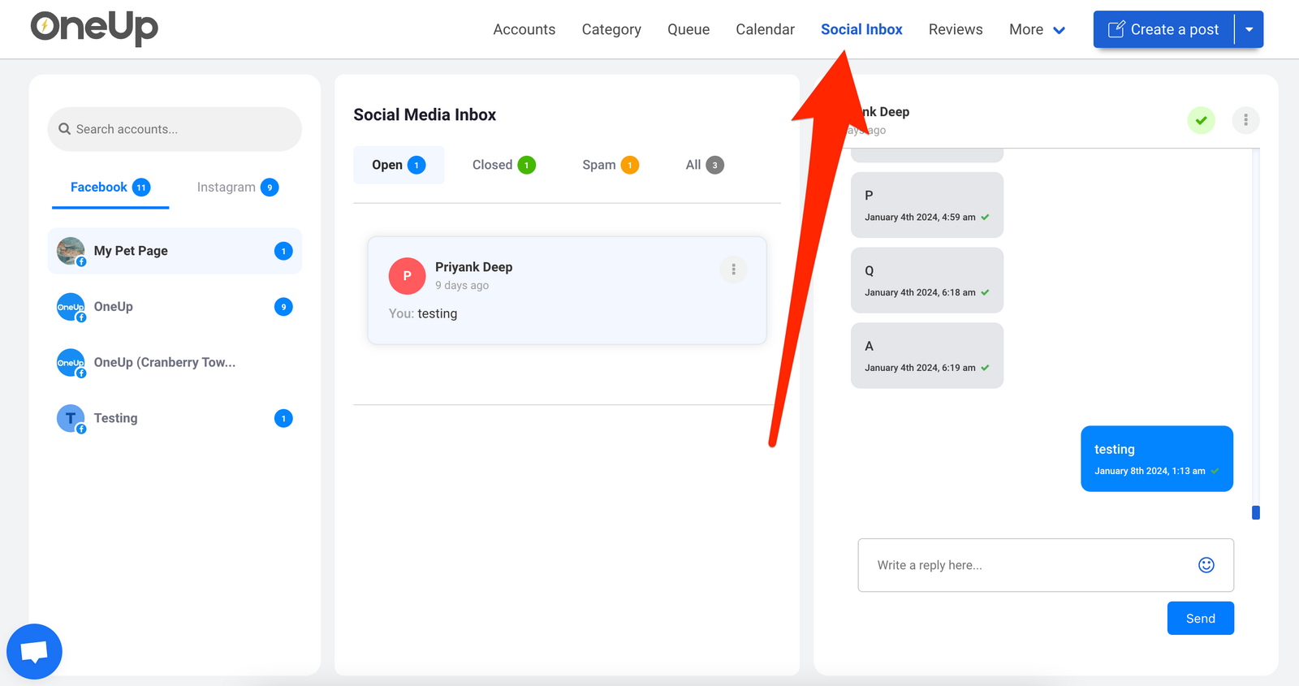Click the OneUp account logo avatar
This screenshot has width=1299, height=686.
pyautogui.click(x=71, y=307)
